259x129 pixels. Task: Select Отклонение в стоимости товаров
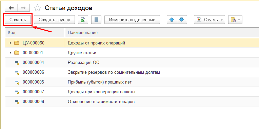(x=132, y=102)
